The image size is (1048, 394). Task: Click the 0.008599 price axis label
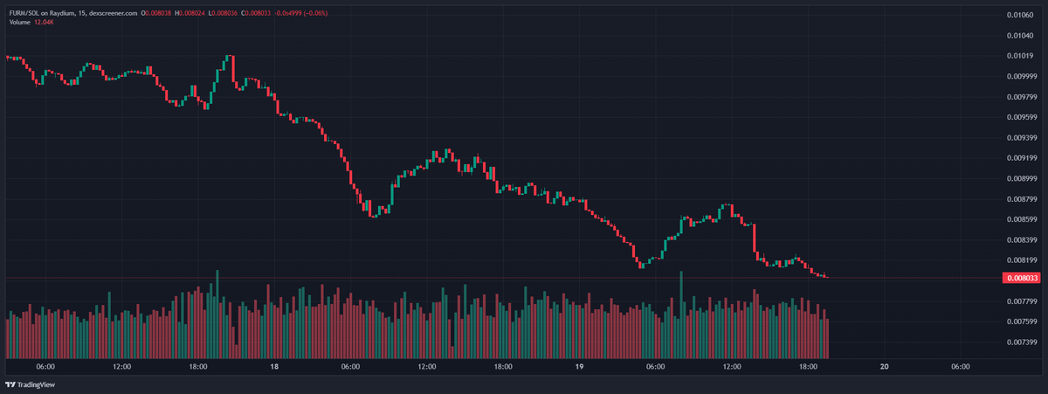click(1021, 219)
